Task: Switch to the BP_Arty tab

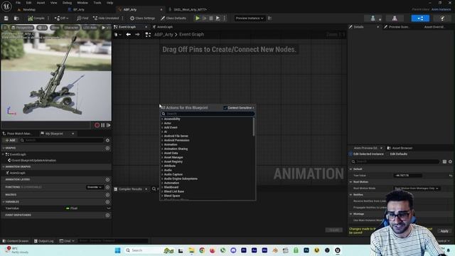Action: (79, 9)
